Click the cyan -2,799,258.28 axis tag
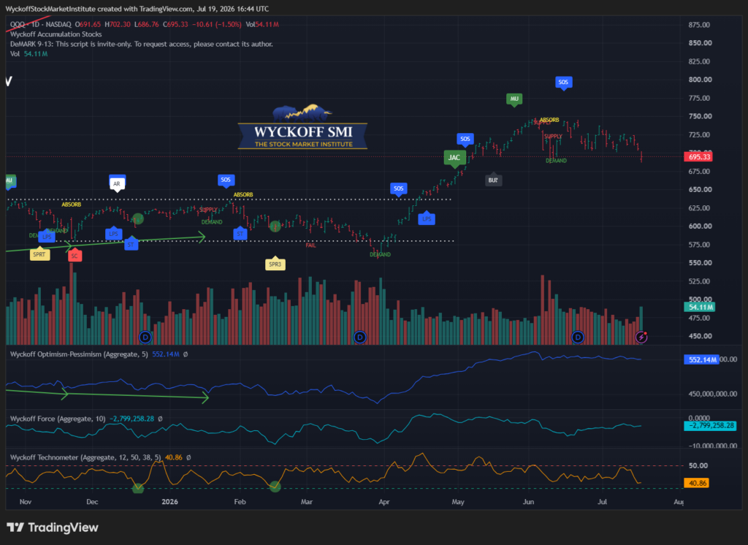 point(710,426)
